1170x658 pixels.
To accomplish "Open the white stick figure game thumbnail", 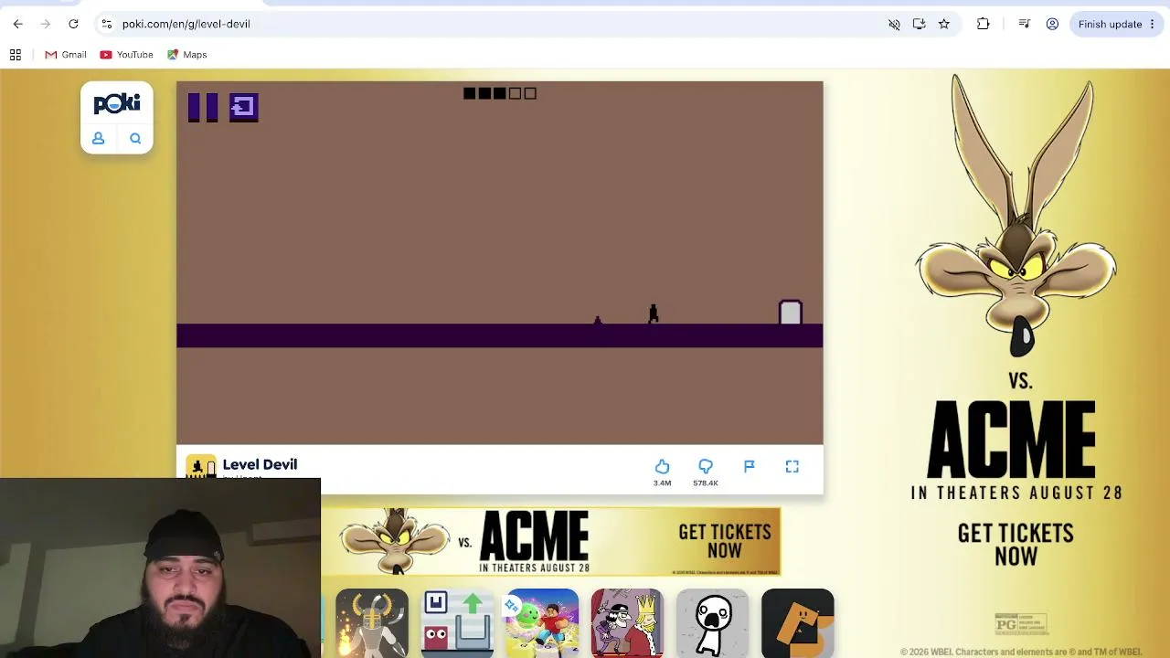I will (x=712, y=623).
